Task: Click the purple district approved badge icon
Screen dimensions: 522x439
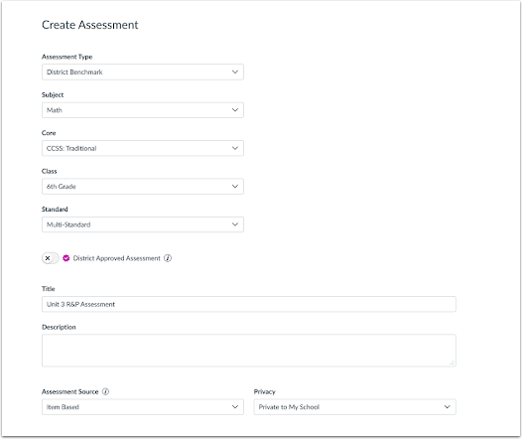Action: [x=66, y=258]
